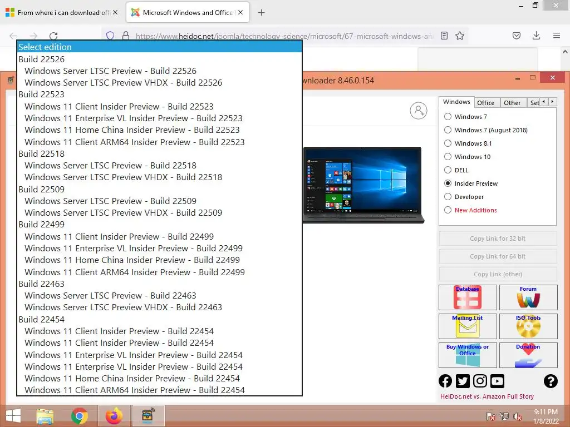570x427 pixels.
Task: Open the Database icon button
Action: click(x=468, y=297)
